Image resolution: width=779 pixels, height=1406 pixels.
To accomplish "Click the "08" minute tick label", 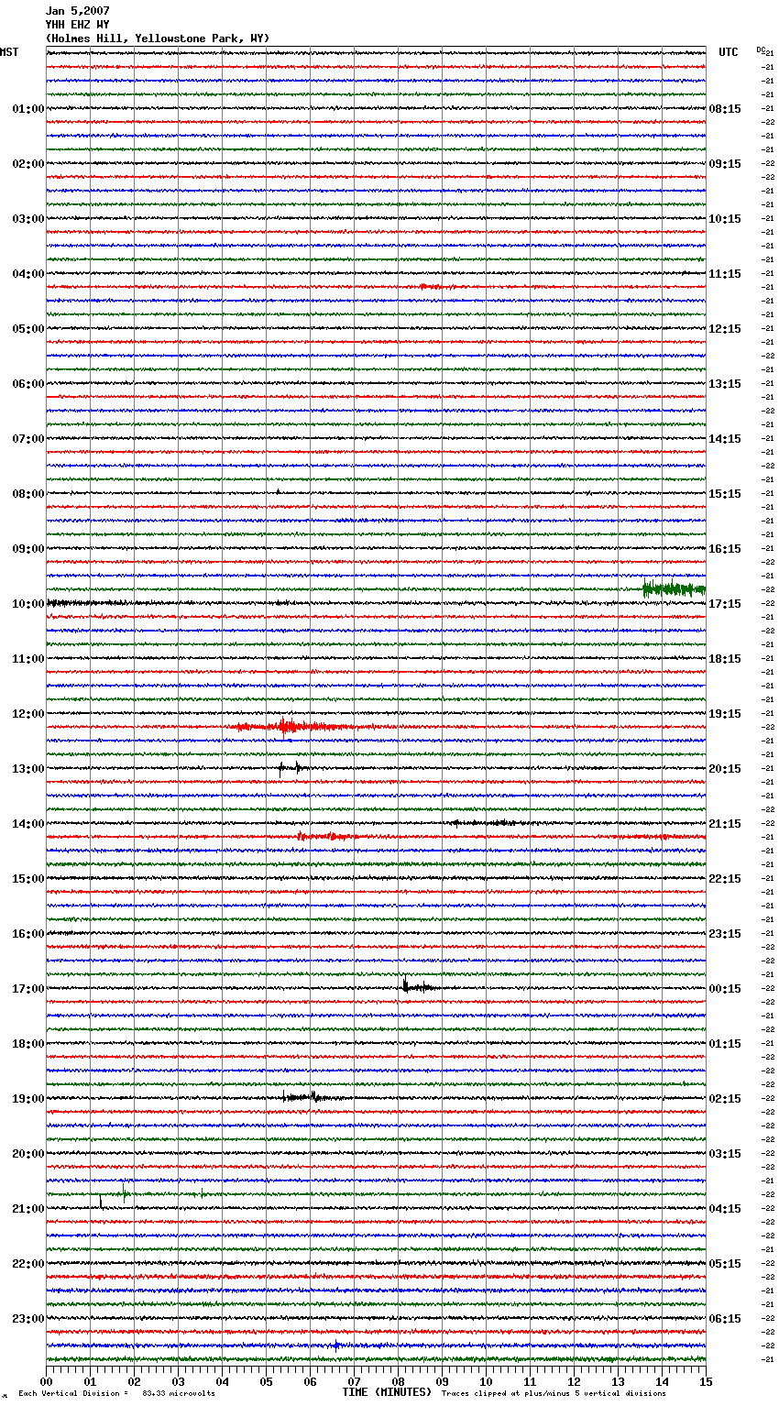I will (x=399, y=1382).
